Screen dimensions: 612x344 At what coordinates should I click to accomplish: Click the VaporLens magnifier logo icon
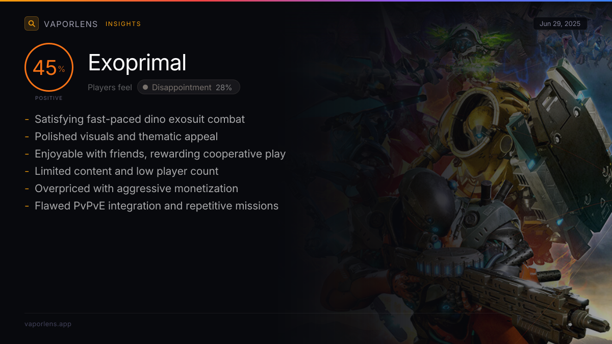tap(32, 23)
